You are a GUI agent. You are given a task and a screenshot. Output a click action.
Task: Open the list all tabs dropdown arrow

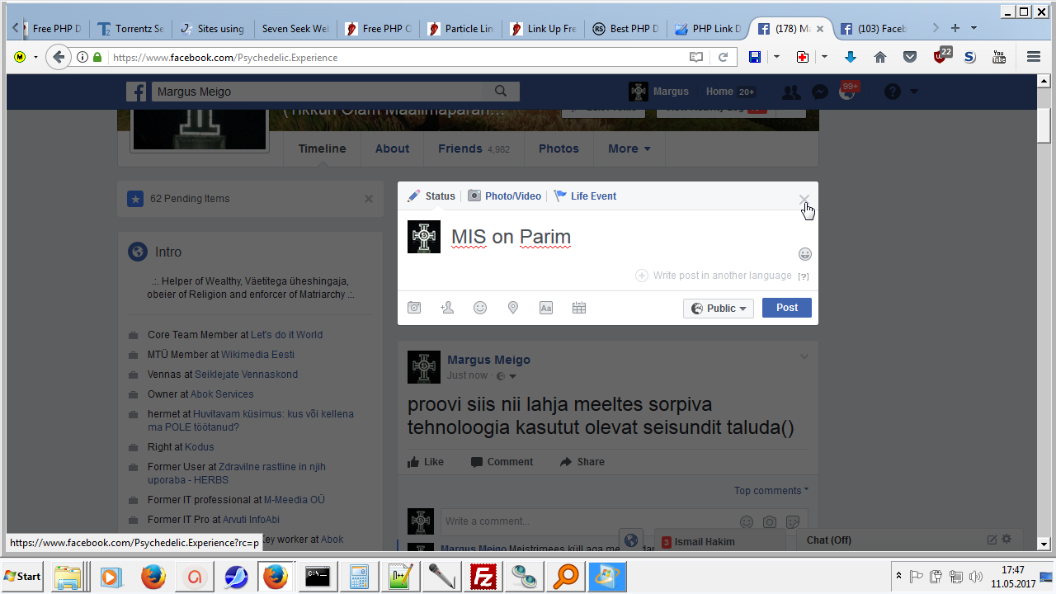coord(973,28)
